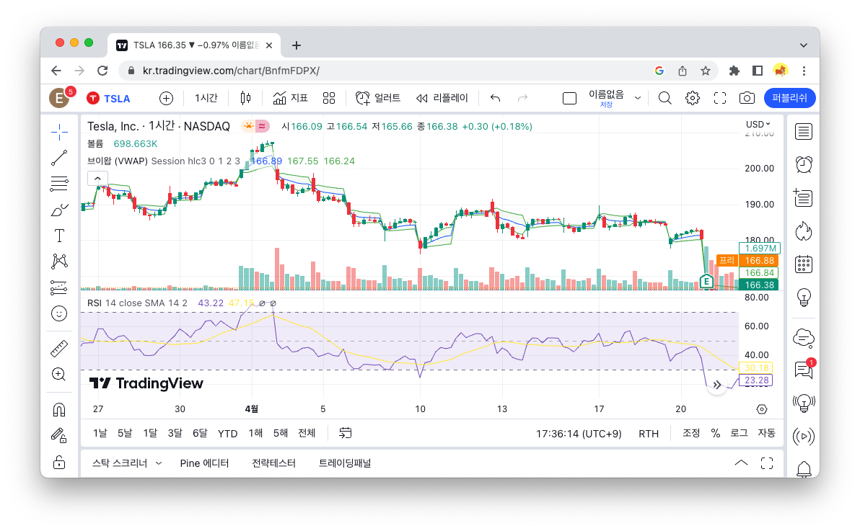Open the ideas lightbulb panel
The height and width of the screenshot is (531, 860).
pyautogui.click(x=804, y=298)
